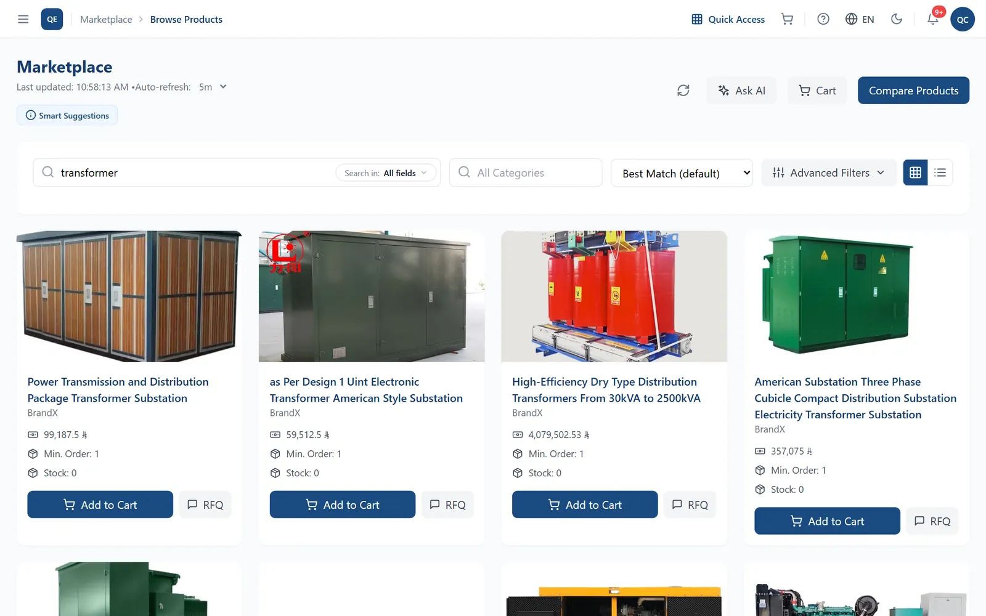Open the Cart button

(x=817, y=91)
